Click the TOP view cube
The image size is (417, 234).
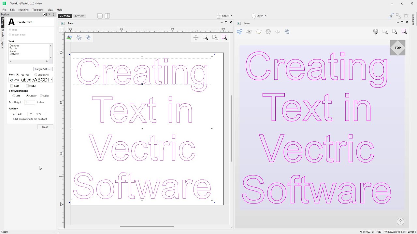[398, 48]
